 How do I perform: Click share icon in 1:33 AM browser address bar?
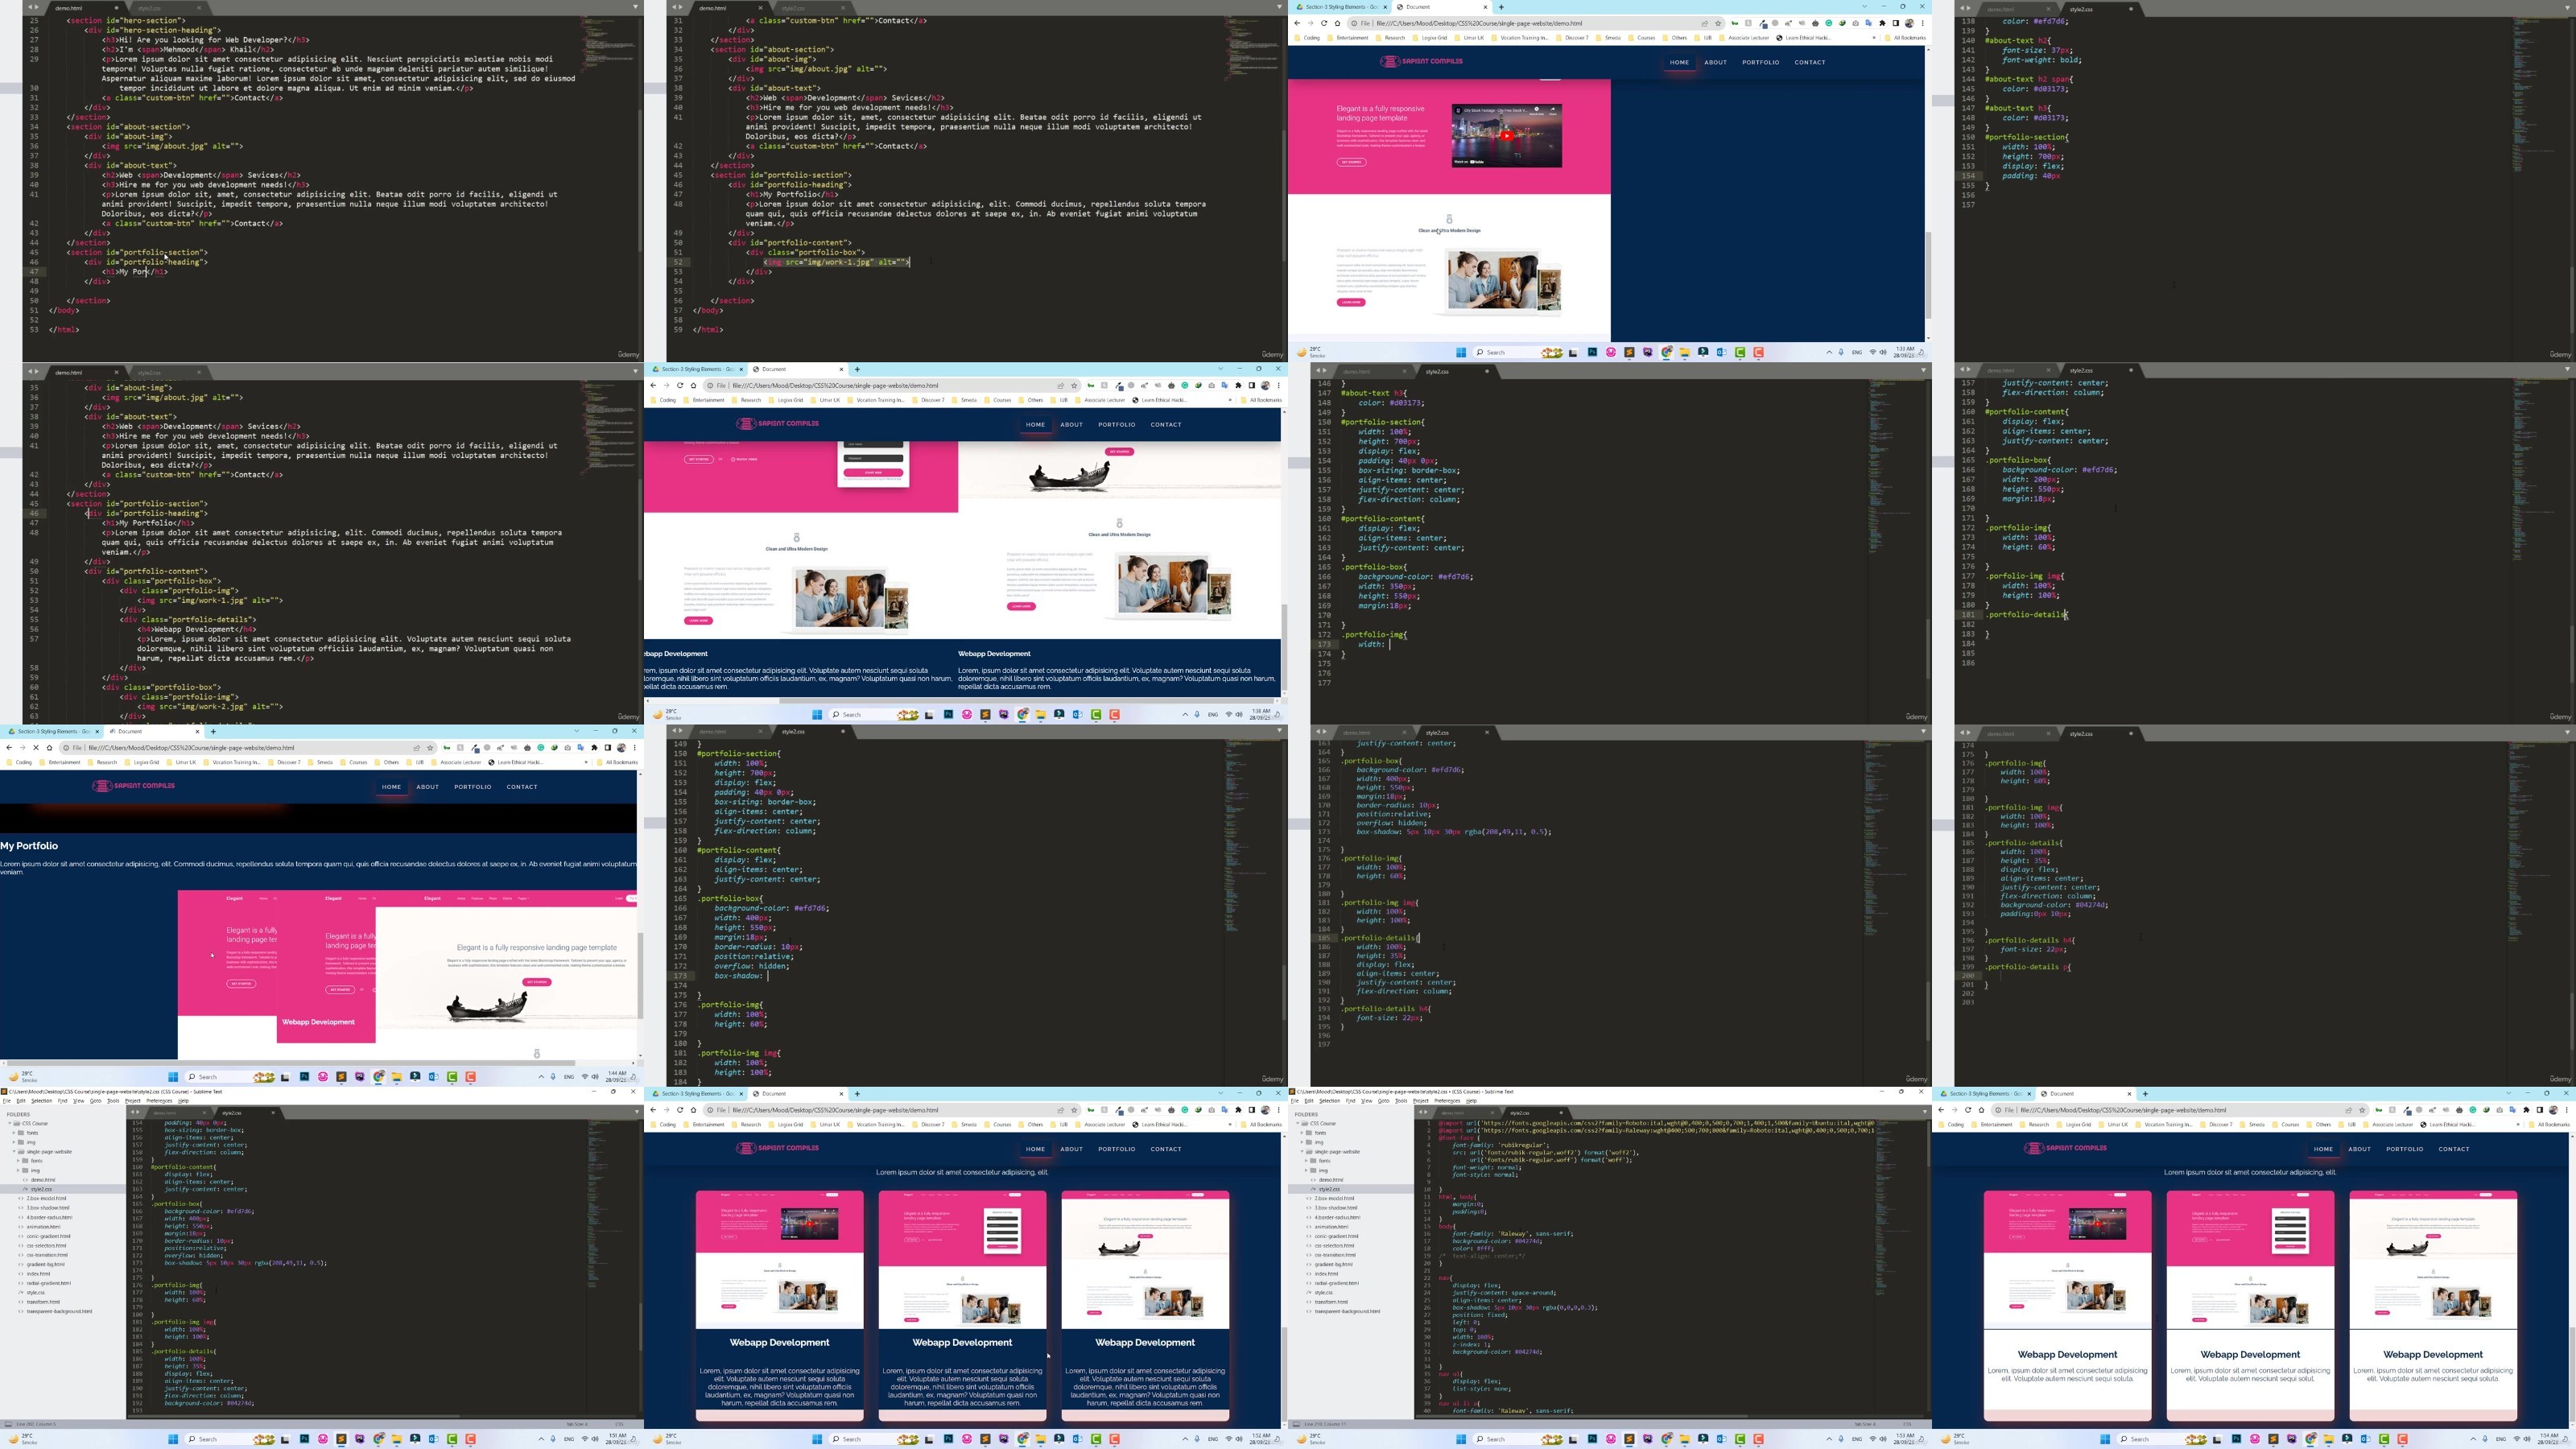[x=1705, y=23]
